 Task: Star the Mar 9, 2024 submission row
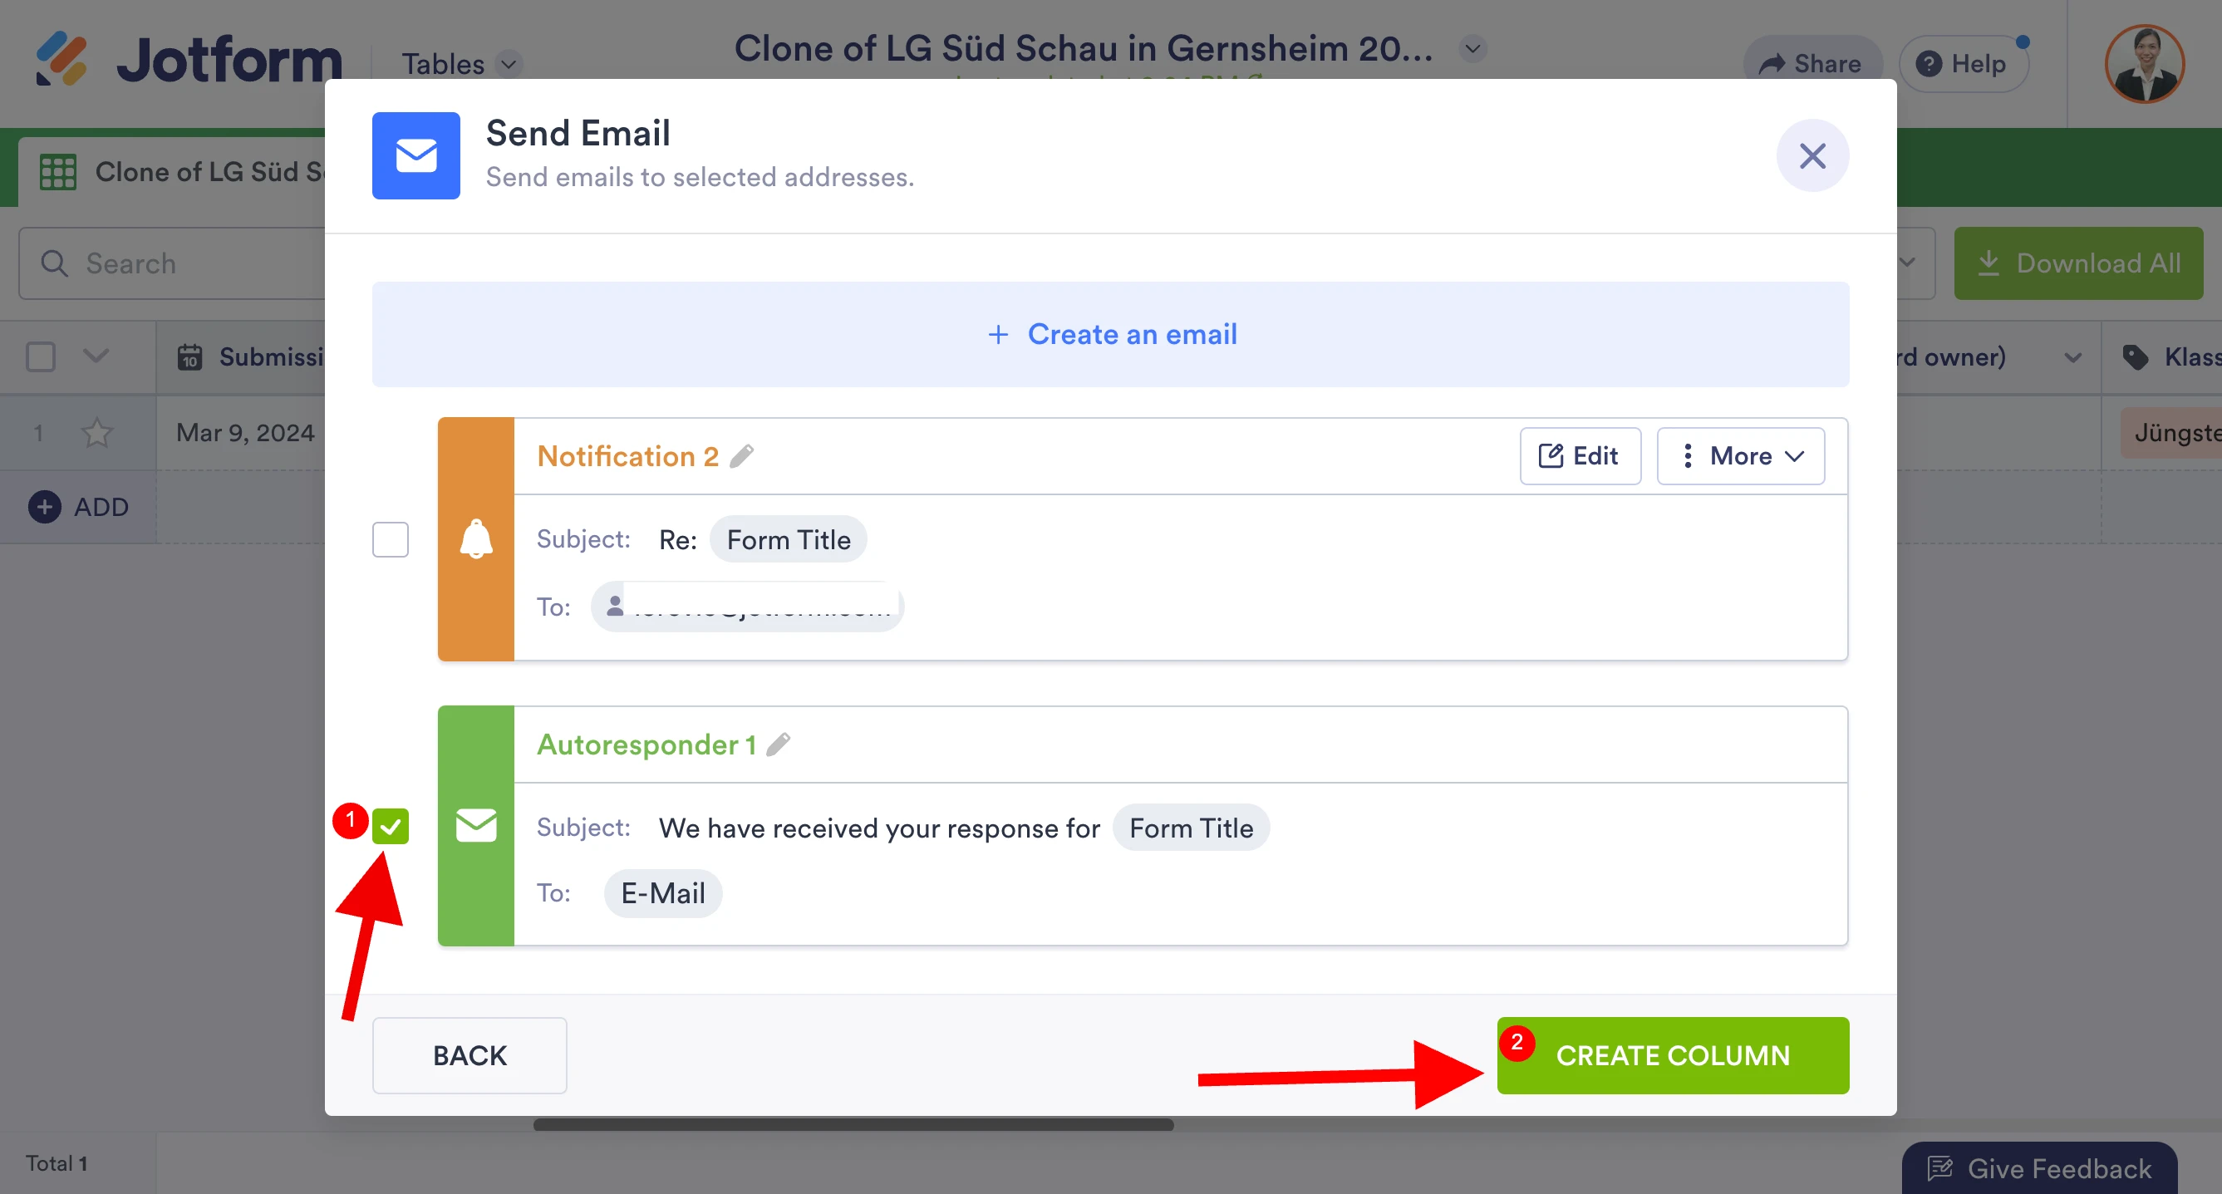point(96,432)
